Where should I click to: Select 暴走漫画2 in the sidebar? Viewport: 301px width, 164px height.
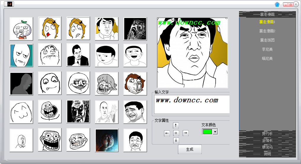[267, 31]
